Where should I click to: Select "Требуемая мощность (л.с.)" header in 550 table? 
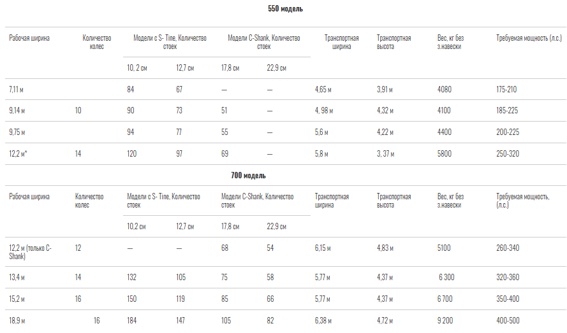tap(529, 38)
